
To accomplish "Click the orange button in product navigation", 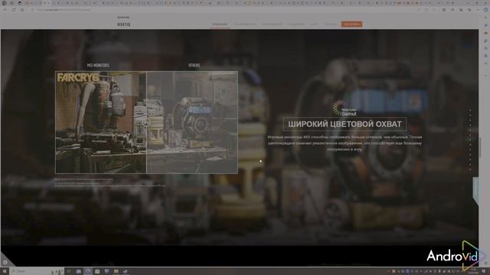I will coord(351,24).
